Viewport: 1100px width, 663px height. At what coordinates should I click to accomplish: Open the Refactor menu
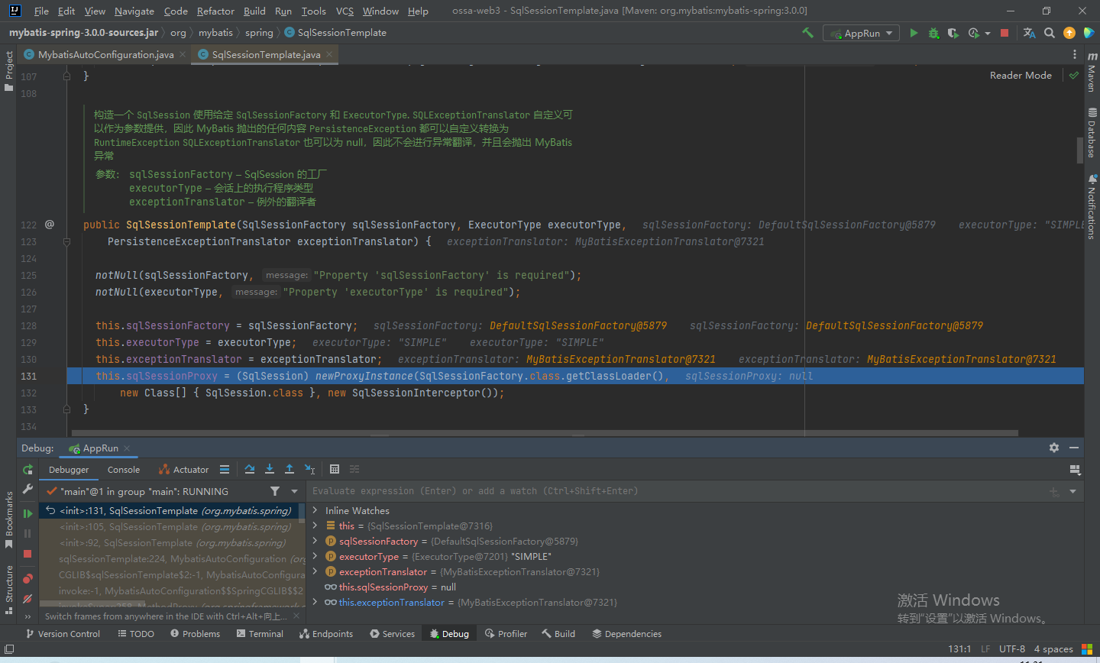click(215, 11)
